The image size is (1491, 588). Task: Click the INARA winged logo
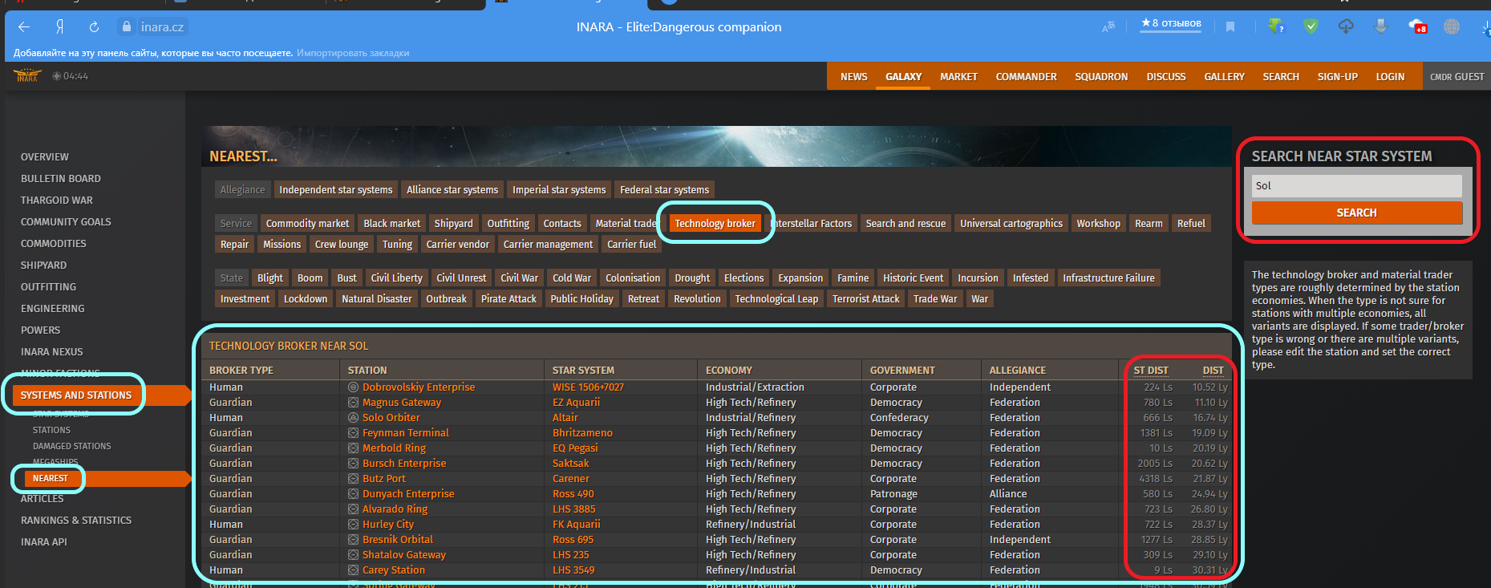point(27,76)
